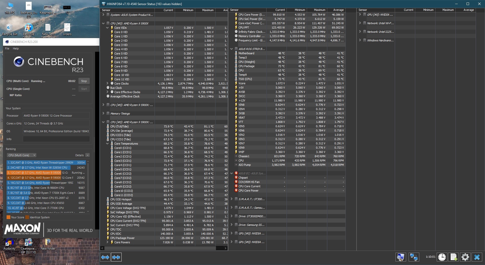Click the HWiNFO settings gear icon
Viewport: 485px width, 265px height.
click(x=465, y=257)
